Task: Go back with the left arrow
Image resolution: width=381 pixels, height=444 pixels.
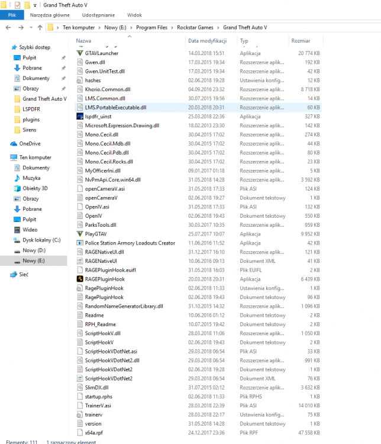Action: 8,27
